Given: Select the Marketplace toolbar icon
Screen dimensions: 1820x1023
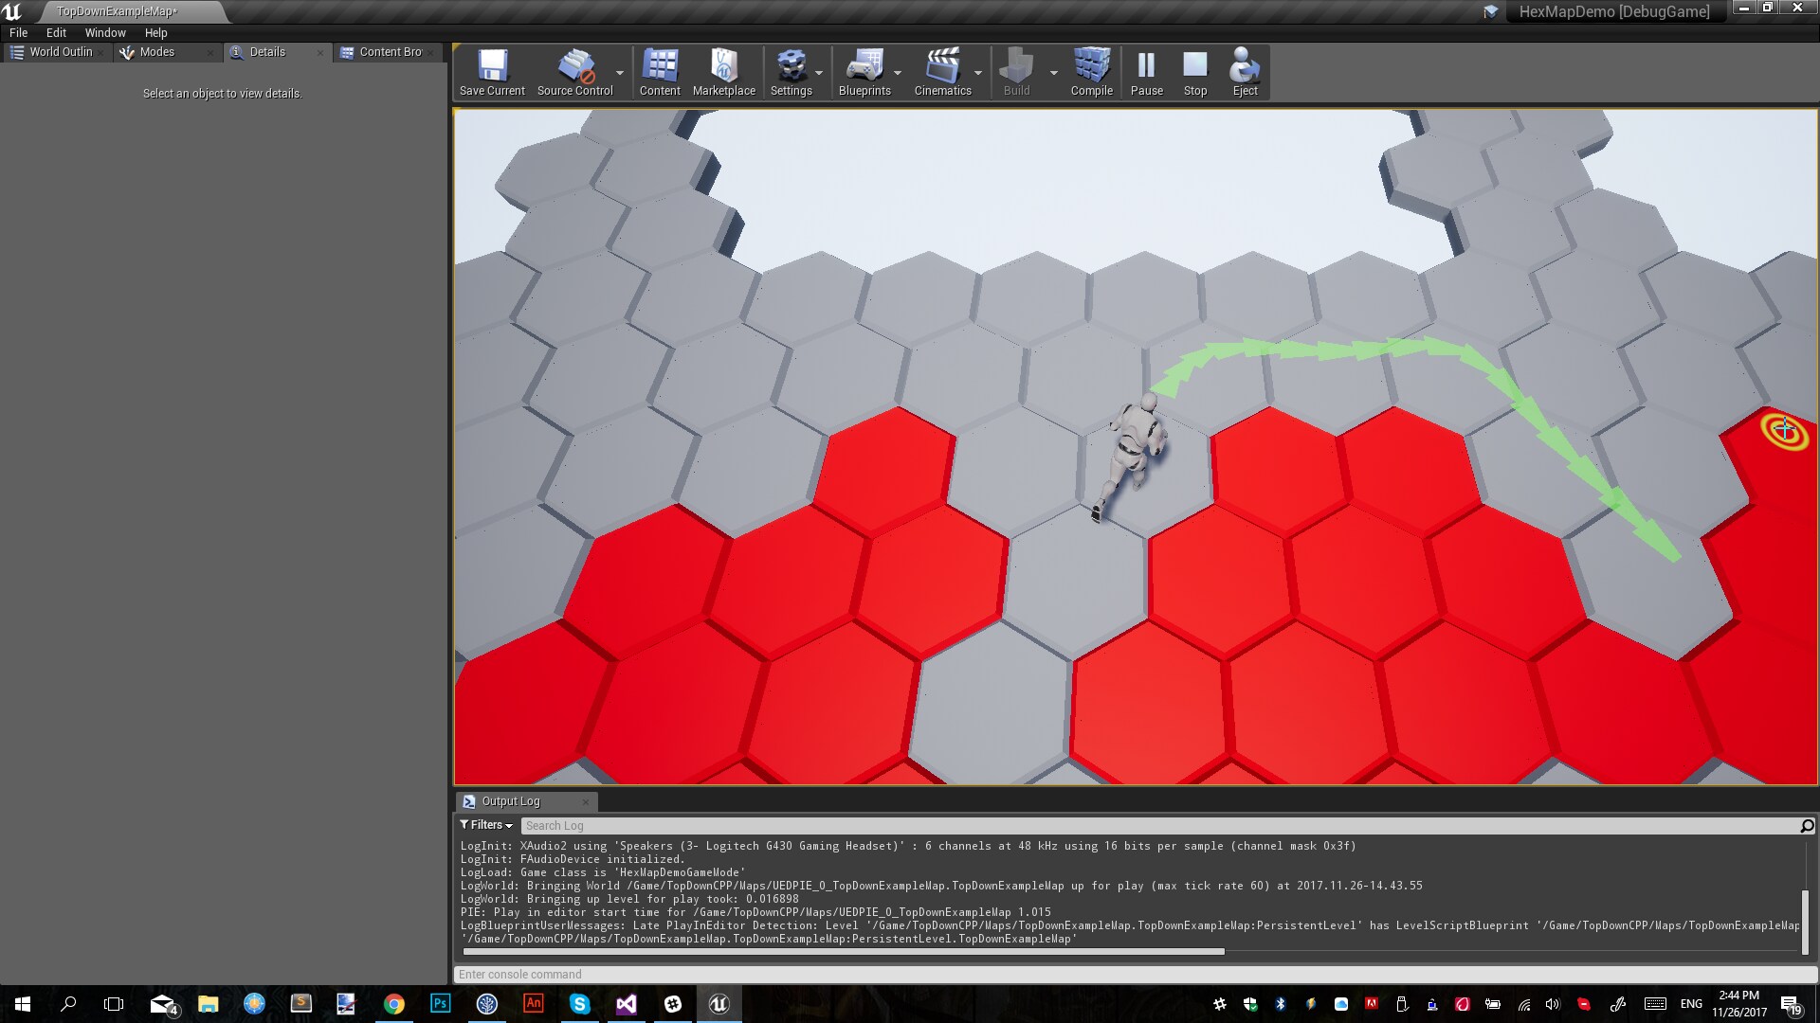Looking at the screenshot, I should pyautogui.click(x=723, y=71).
